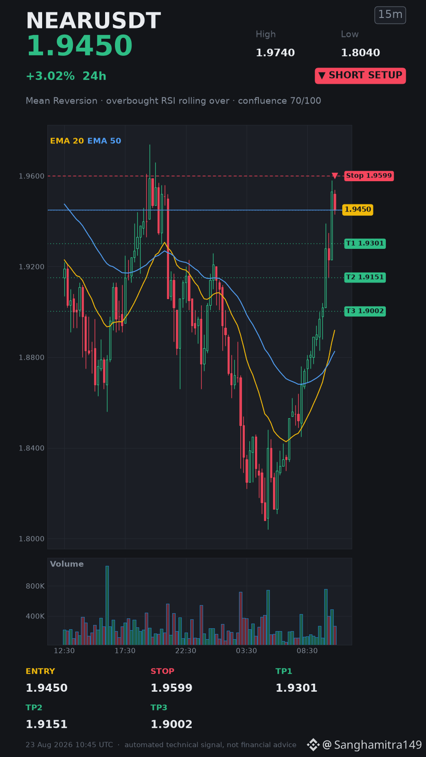This screenshot has width=426, height=757.
Task: Click the T2 1.9151 target label
Action: [x=364, y=277]
